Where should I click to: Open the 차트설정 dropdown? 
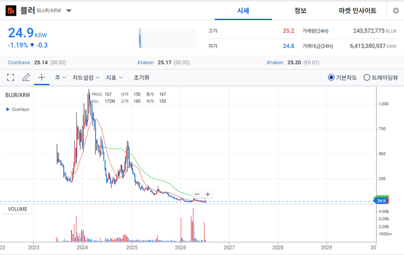(86, 77)
